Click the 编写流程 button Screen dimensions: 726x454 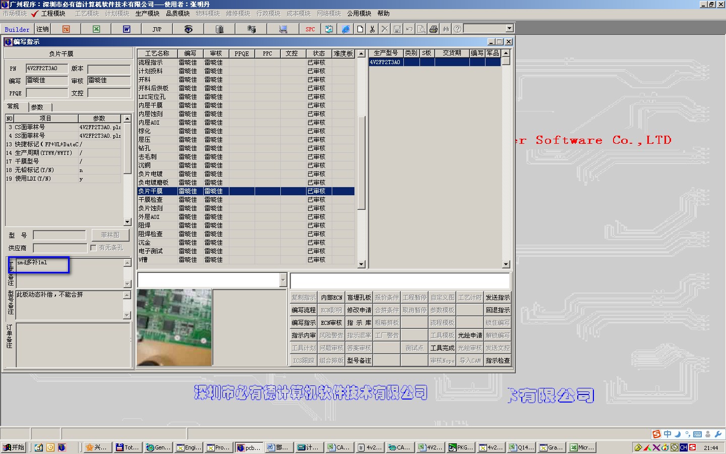click(304, 310)
